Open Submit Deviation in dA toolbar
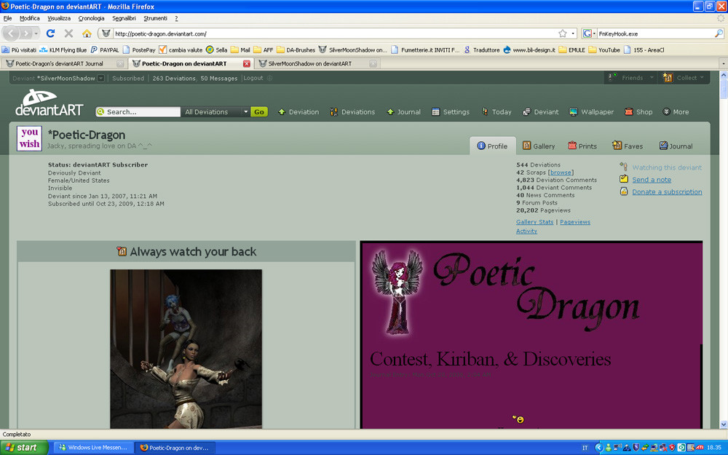 (x=298, y=112)
